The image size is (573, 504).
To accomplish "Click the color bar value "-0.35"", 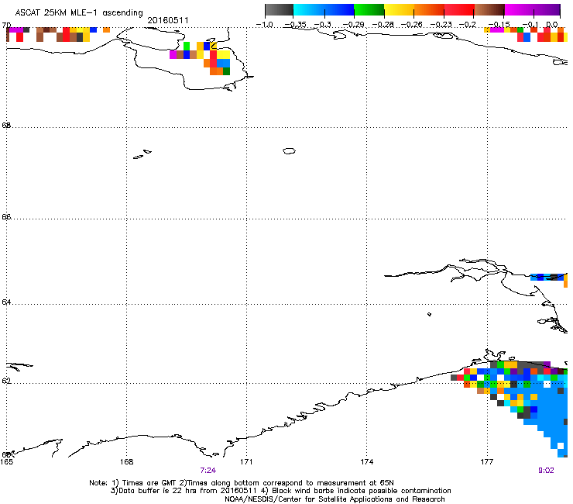I will pyautogui.click(x=295, y=25).
